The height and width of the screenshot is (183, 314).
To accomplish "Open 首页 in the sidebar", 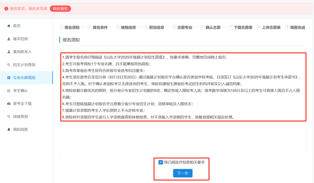I will [x=26, y=26].
